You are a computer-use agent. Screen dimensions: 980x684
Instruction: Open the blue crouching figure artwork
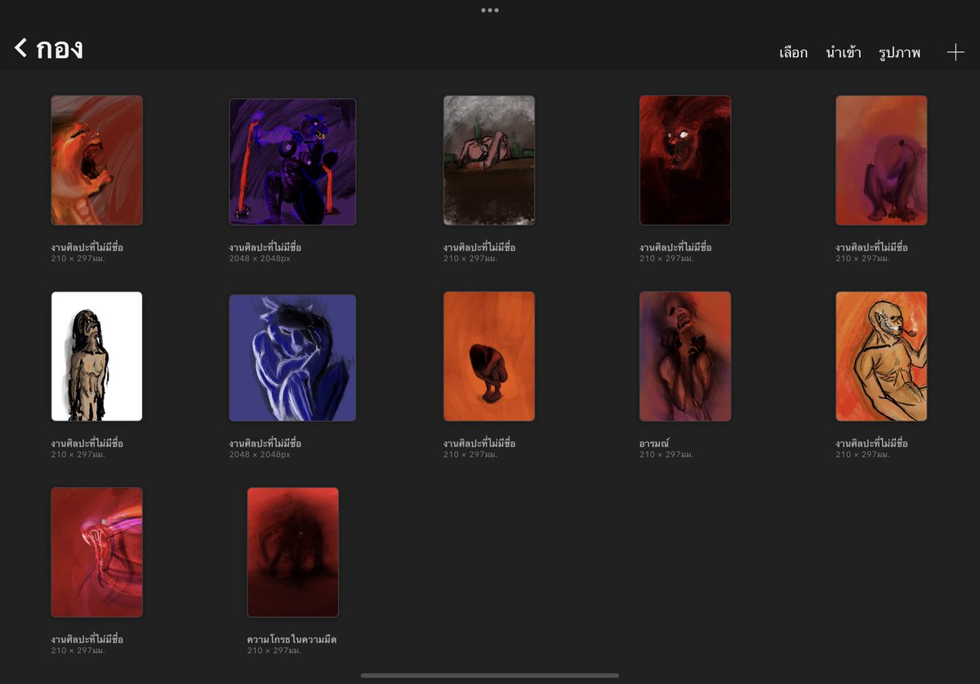coord(292,358)
